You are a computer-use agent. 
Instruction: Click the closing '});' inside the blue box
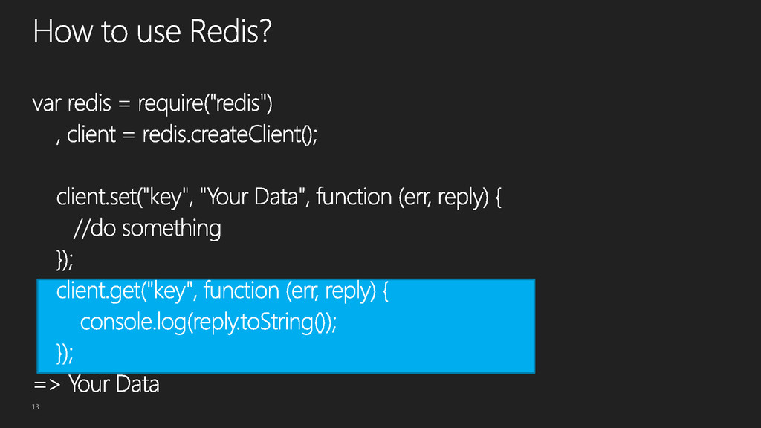(65, 353)
